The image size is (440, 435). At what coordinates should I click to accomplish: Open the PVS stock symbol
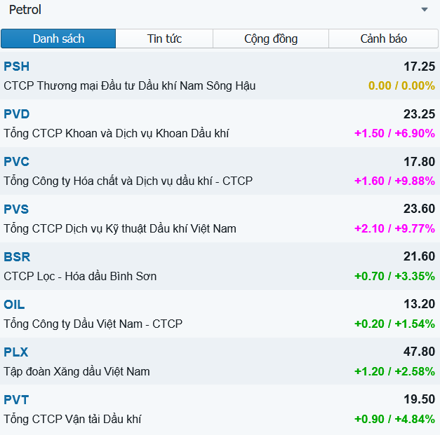point(17,209)
